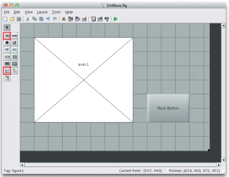Choose the Select arrow tool in palette

[7, 28]
